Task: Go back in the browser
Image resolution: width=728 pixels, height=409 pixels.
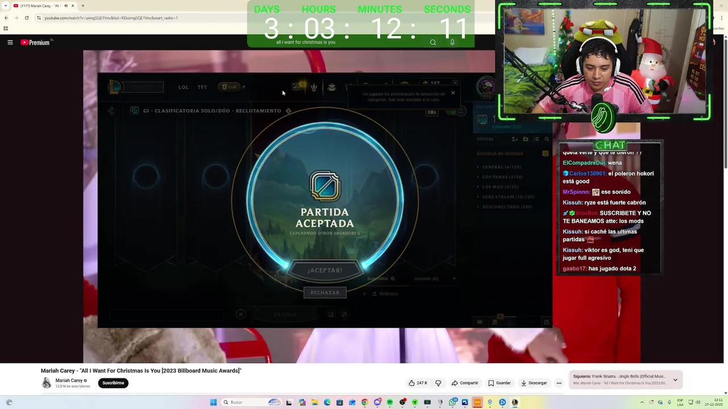Action: (x=6, y=18)
